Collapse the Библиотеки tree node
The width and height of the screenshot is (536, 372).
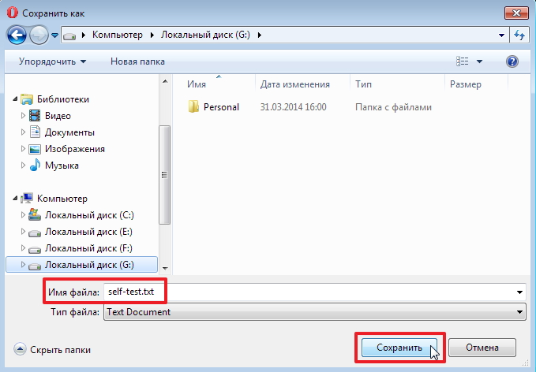click(x=14, y=99)
